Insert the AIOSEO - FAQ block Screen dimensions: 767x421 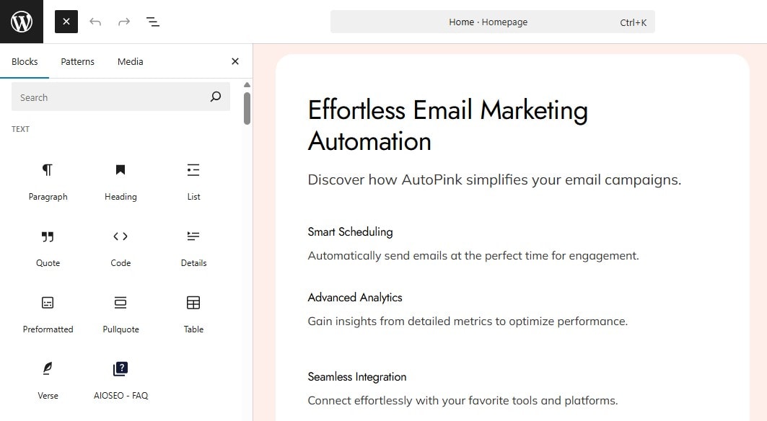pyautogui.click(x=120, y=381)
